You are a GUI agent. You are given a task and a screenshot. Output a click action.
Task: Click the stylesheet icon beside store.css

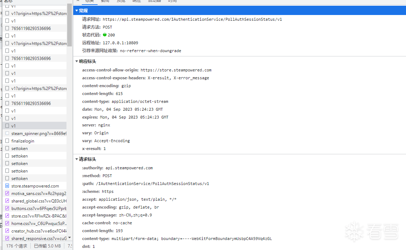click(7, 216)
